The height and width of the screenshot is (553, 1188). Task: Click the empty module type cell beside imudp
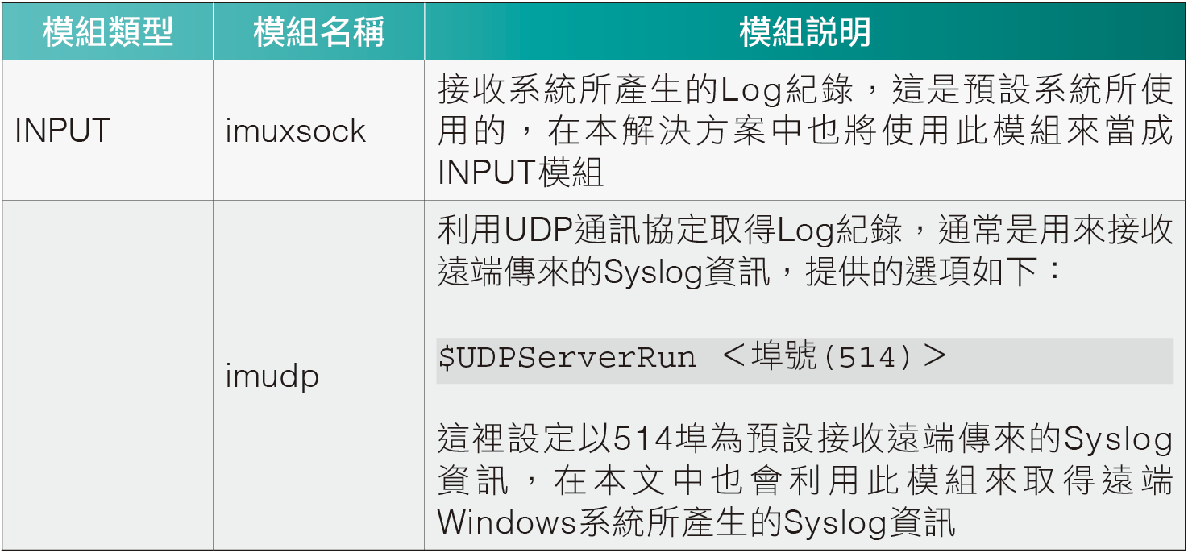[x=107, y=375]
